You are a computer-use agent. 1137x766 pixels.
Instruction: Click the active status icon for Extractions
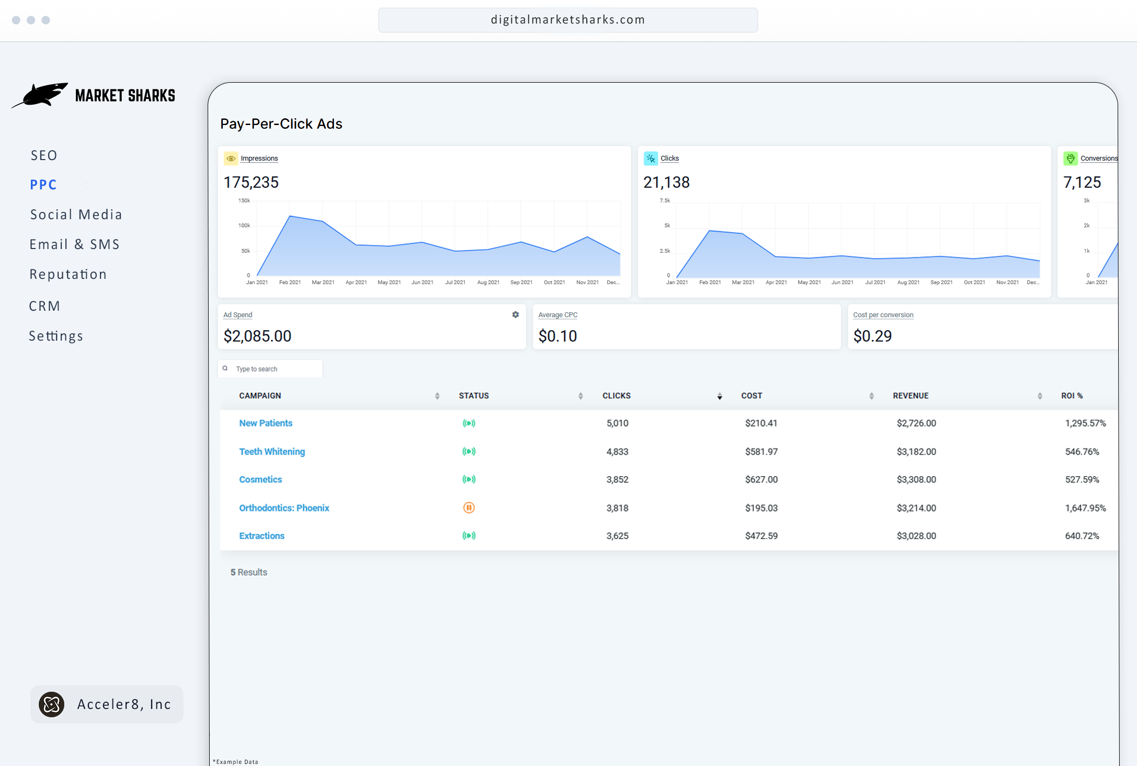(x=469, y=536)
